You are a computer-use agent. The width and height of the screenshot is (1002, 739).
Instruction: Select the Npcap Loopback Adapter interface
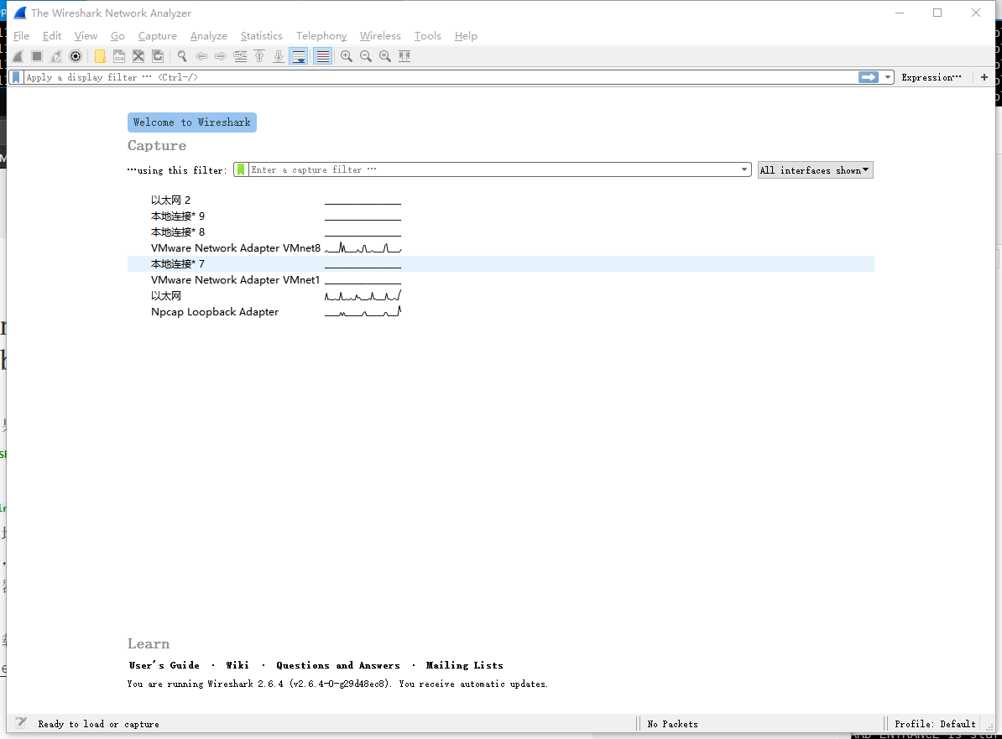[x=500, y=312]
